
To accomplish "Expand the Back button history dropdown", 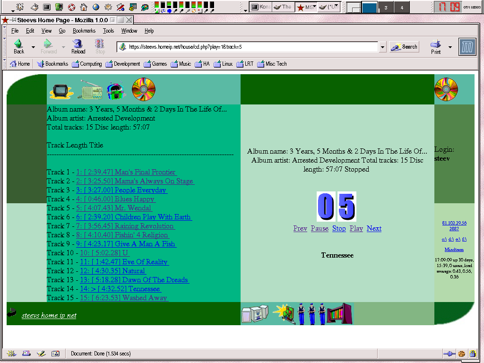I will pyautogui.click(x=33, y=47).
